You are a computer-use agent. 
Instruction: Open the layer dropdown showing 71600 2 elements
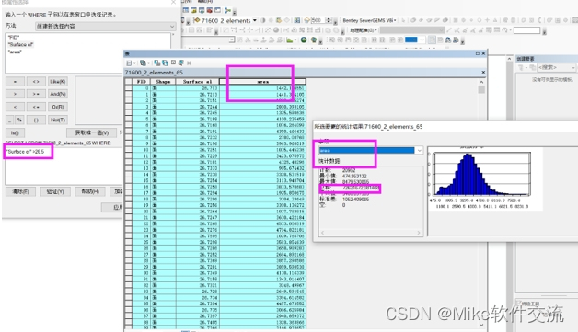pyautogui.click(x=254, y=20)
